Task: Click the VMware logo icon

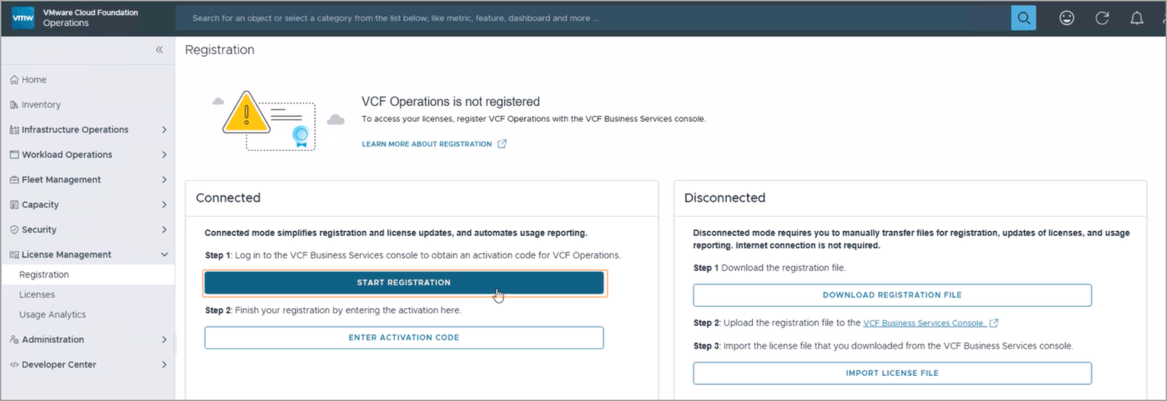Action: [x=23, y=18]
